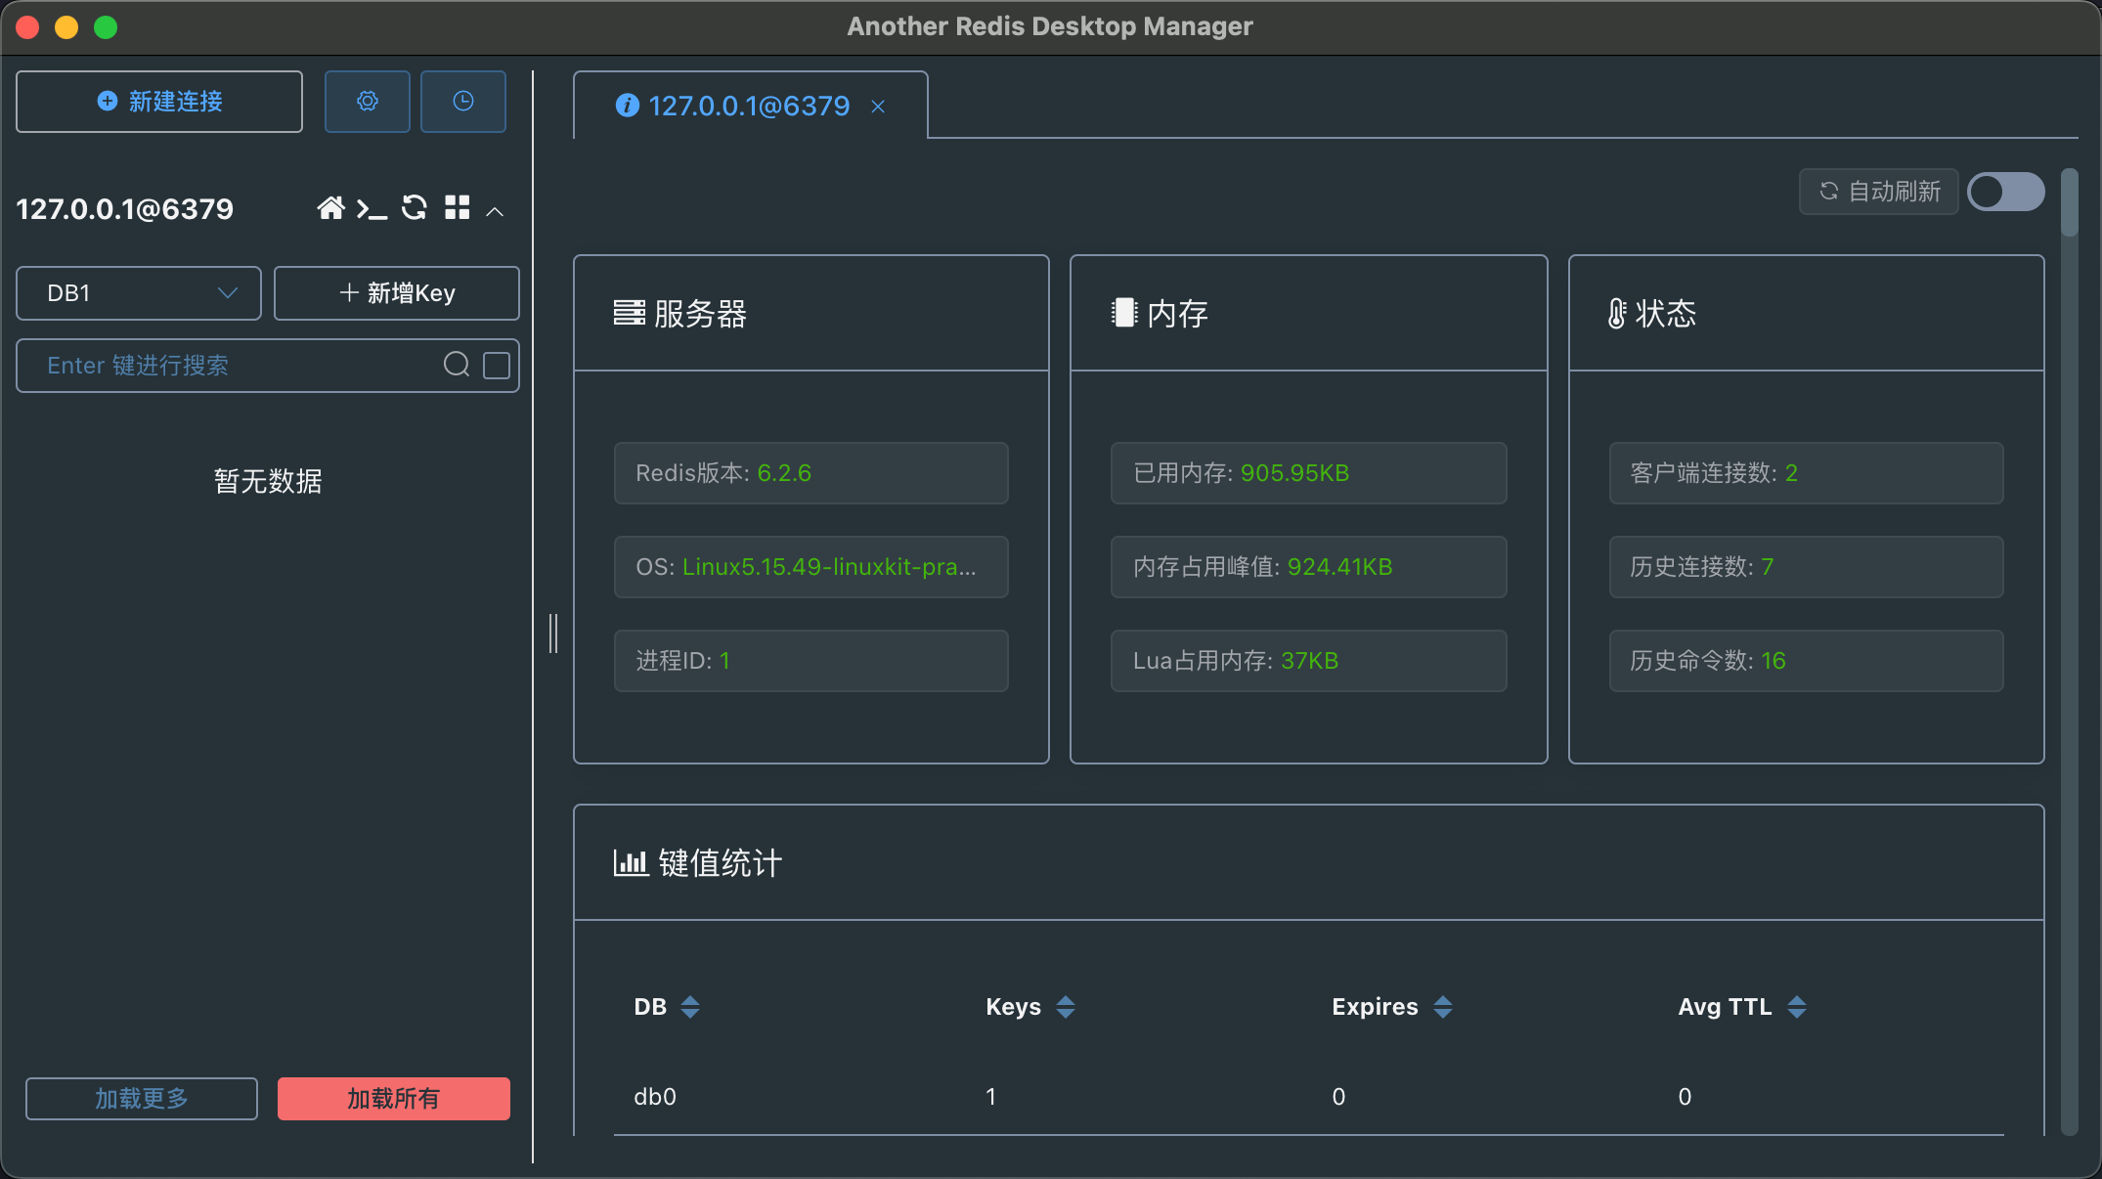The image size is (2102, 1179).
Task: Click the 自动刷新 label button
Action: [1879, 192]
